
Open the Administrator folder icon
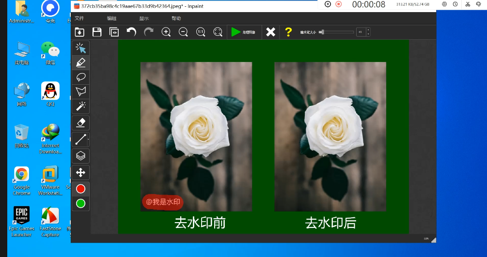(x=21, y=13)
